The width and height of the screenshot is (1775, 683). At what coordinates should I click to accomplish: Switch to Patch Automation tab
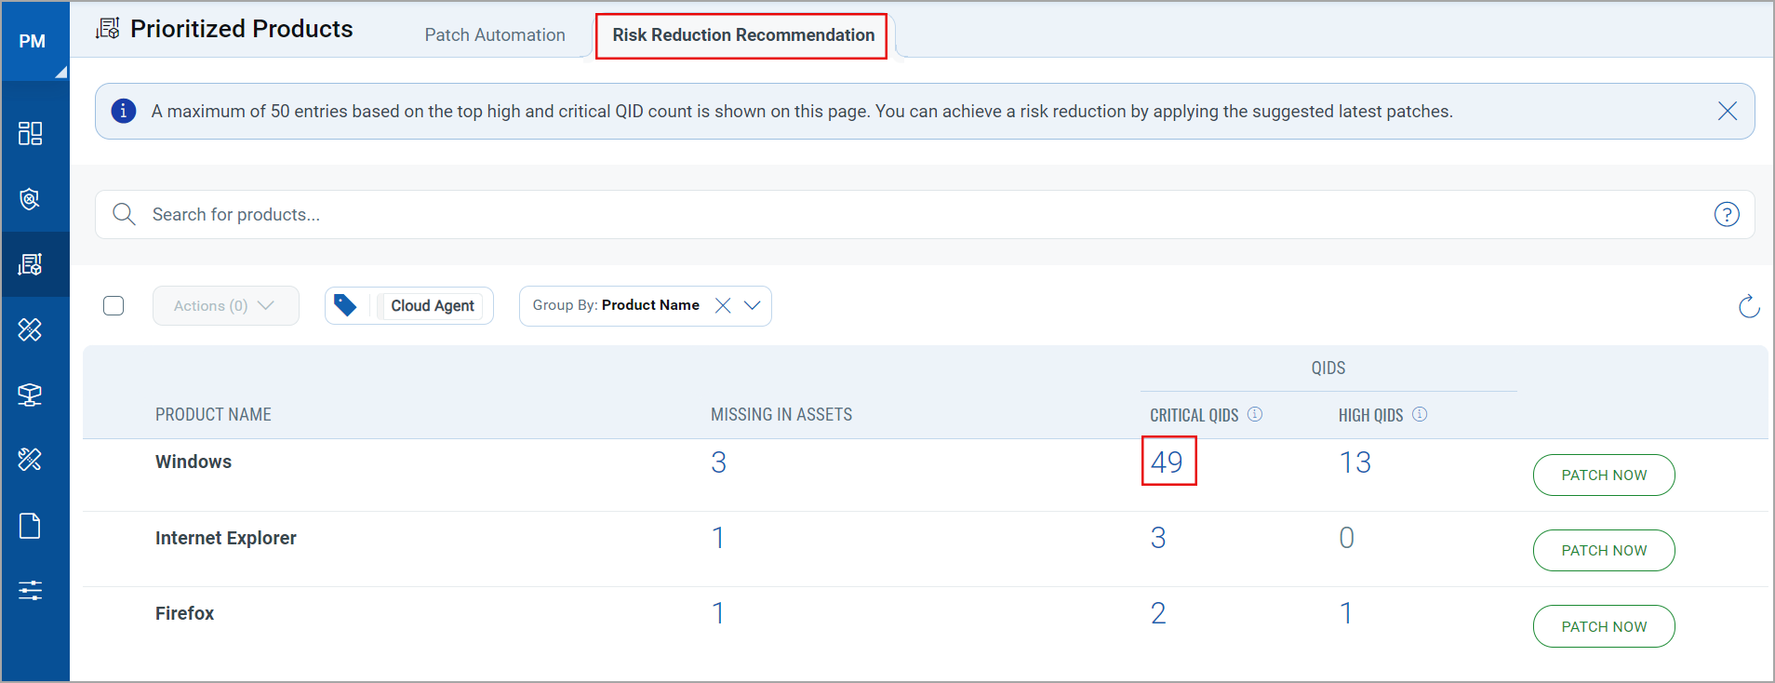click(x=494, y=35)
